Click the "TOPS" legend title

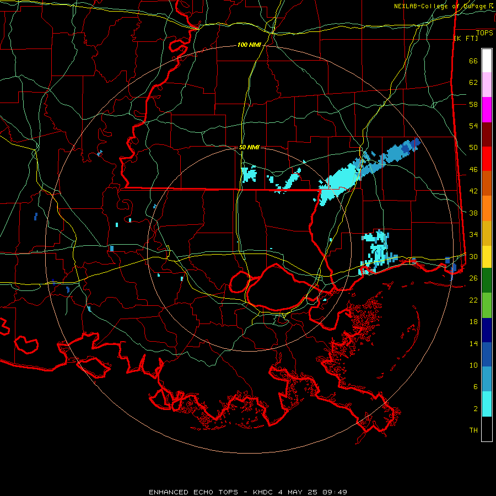pyautogui.click(x=484, y=33)
